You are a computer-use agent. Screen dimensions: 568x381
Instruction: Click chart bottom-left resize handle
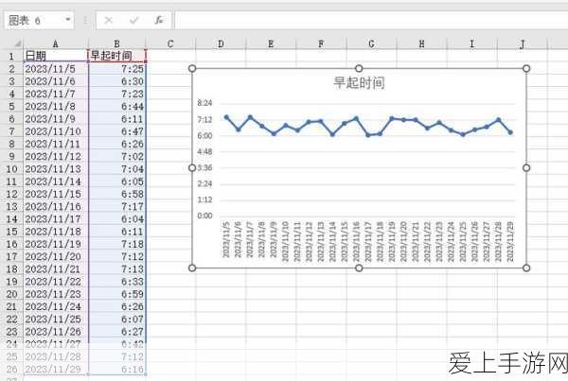[x=192, y=268]
